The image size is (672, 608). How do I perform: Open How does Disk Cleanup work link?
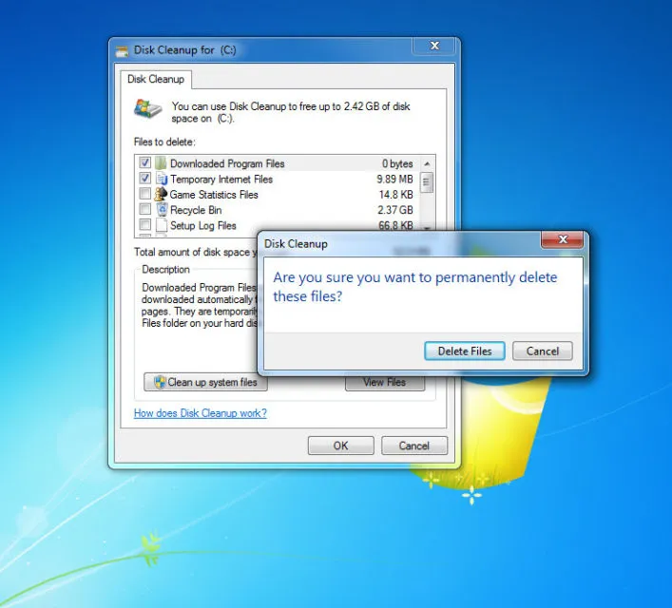coord(201,413)
